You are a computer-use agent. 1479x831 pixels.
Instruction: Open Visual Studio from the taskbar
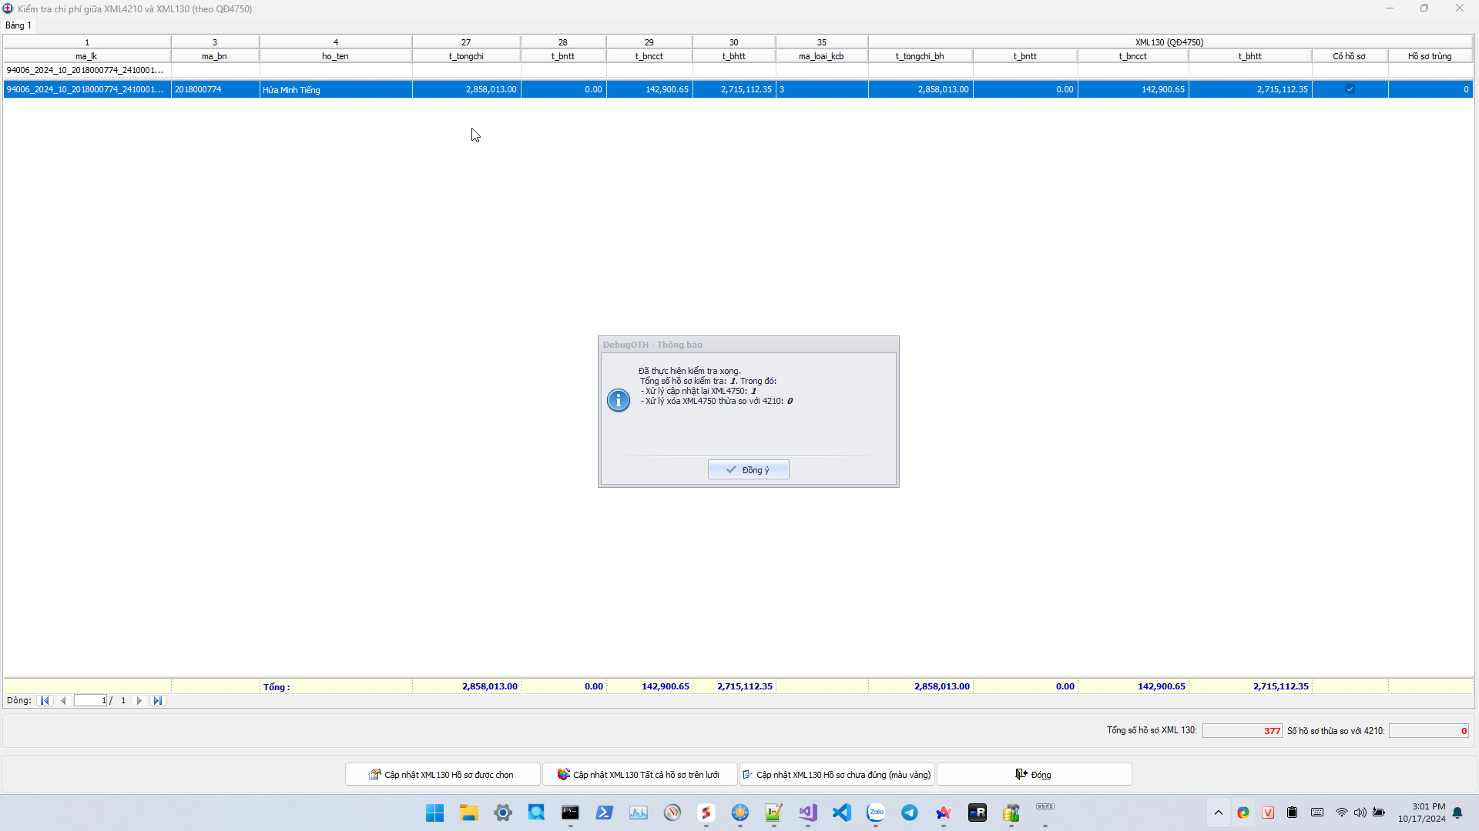pyautogui.click(x=808, y=813)
